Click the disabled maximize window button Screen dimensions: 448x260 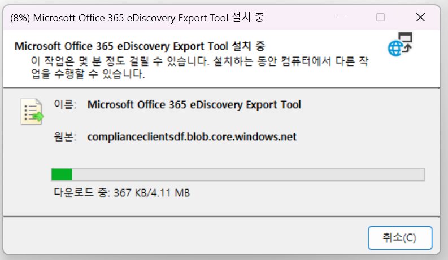(380, 17)
